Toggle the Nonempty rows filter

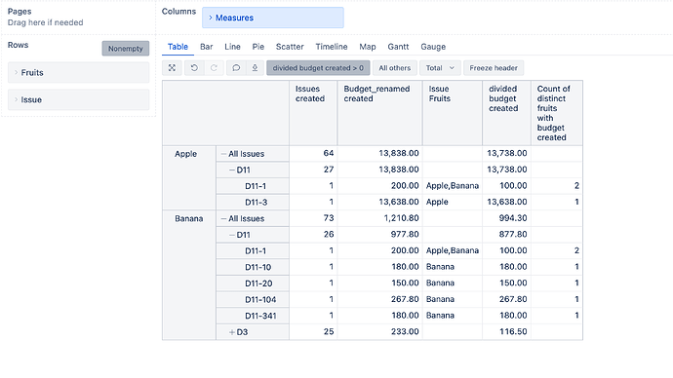(125, 49)
